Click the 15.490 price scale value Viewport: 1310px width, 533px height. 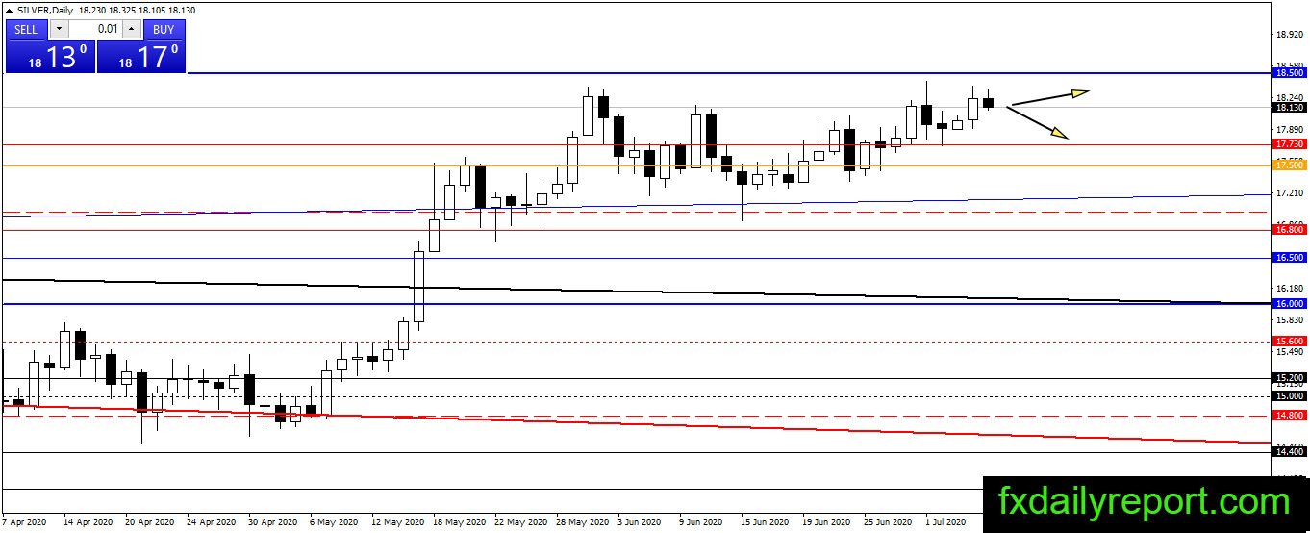click(1289, 351)
